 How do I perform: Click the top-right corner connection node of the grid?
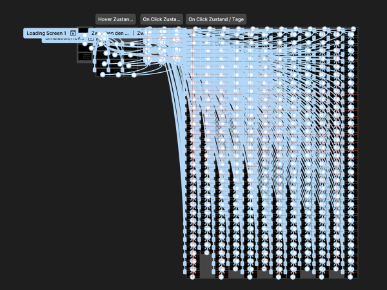tap(353, 29)
